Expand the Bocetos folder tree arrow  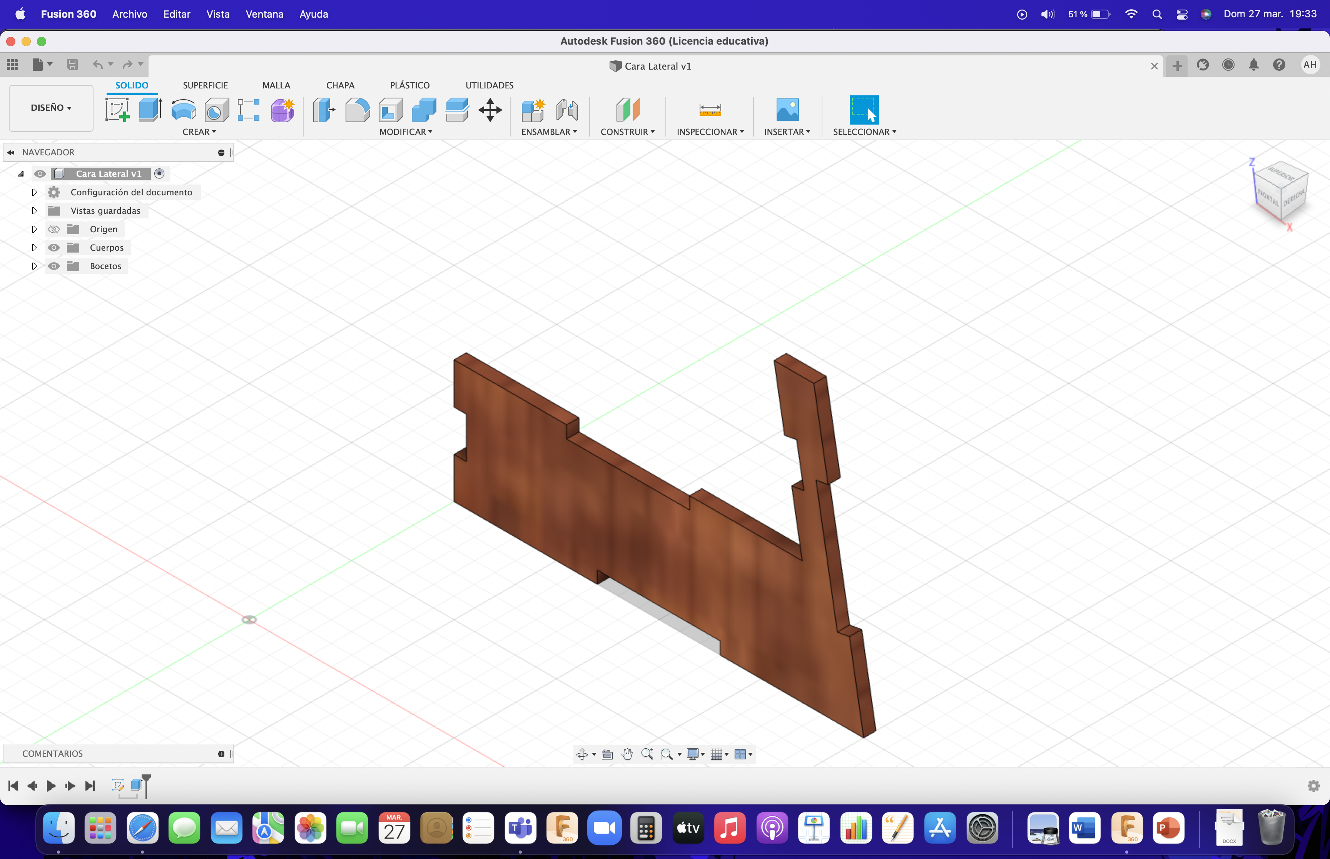(34, 266)
